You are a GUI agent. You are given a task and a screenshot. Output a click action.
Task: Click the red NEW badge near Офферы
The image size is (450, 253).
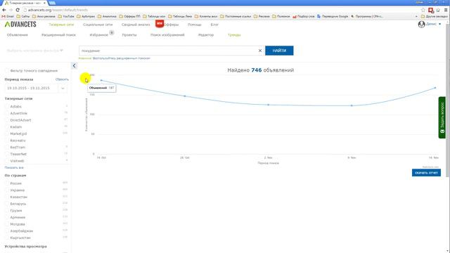[x=160, y=23]
